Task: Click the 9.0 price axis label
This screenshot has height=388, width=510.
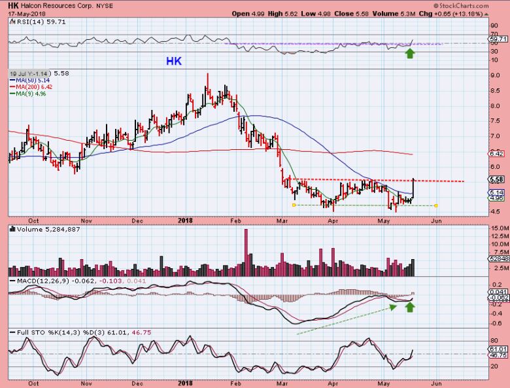Action: (x=495, y=75)
